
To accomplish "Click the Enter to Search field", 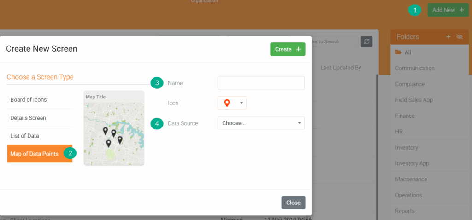I will tap(334, 41).
